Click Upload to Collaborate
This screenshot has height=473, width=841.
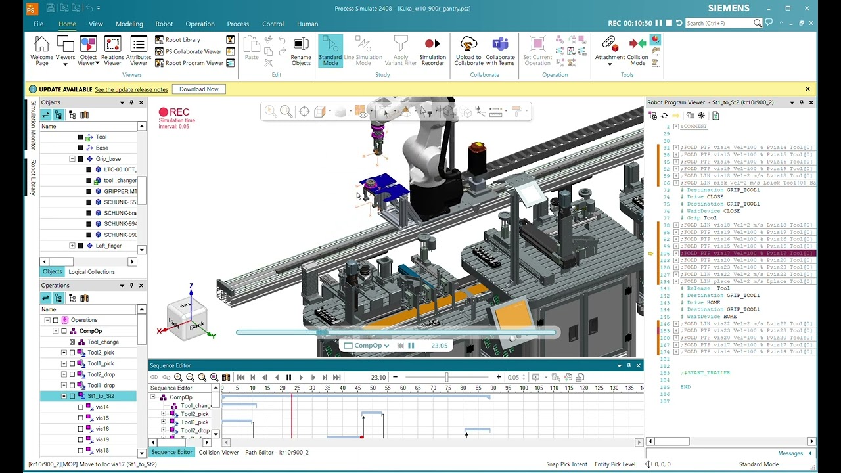[468, 51]
